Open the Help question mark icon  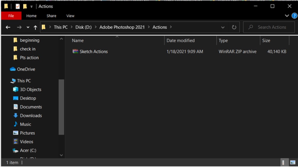(x=294, y=16)
